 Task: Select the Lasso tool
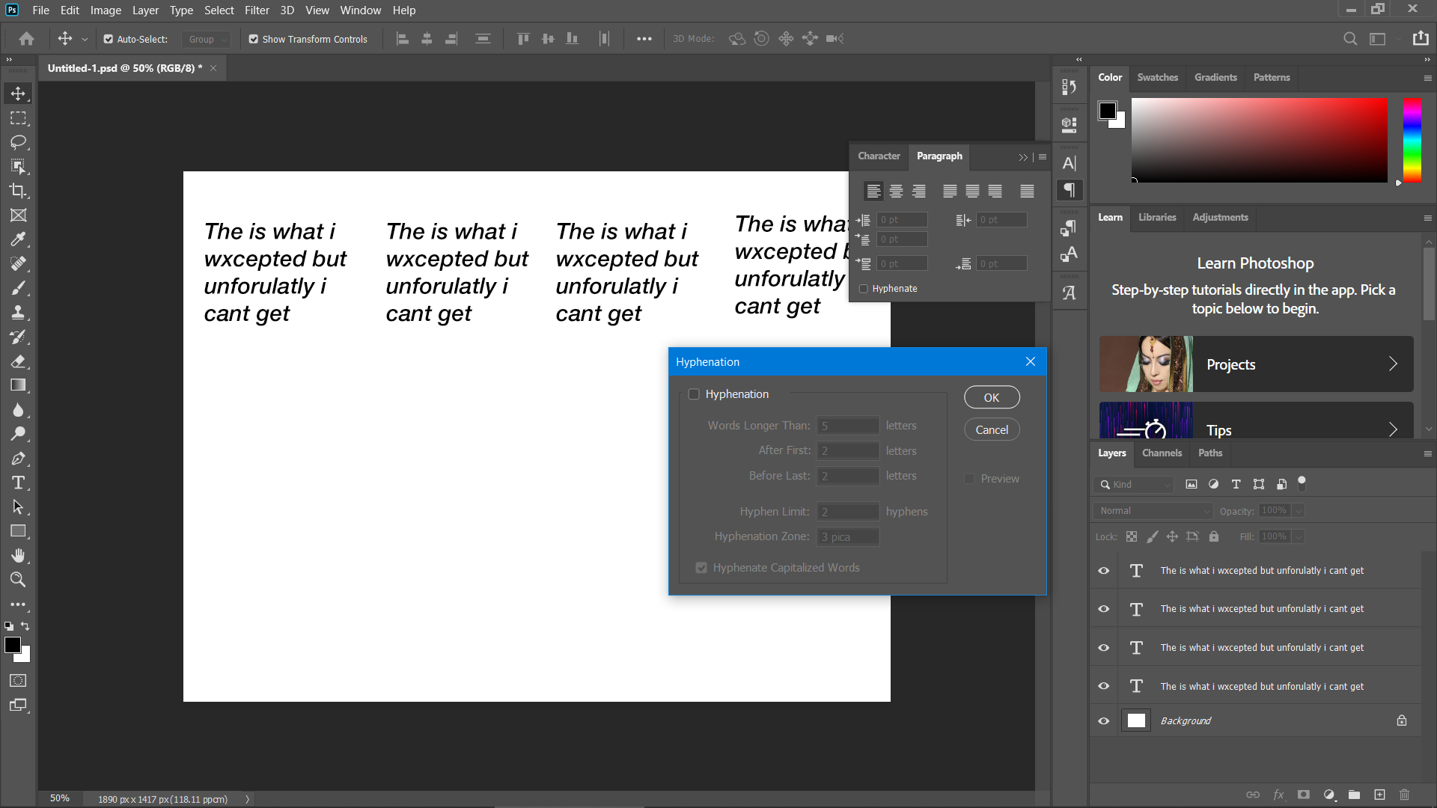[18, 142]
